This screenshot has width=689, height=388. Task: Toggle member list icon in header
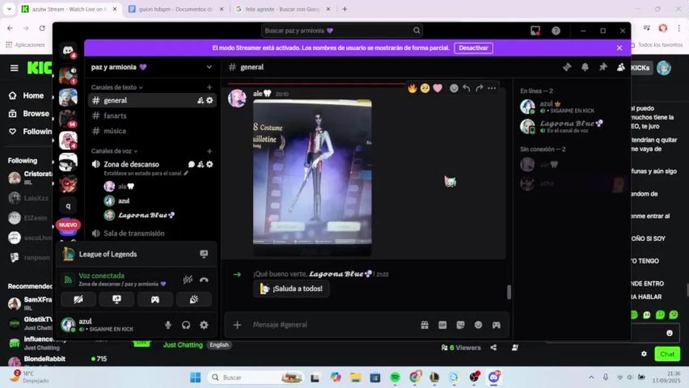tap(621, 67)
